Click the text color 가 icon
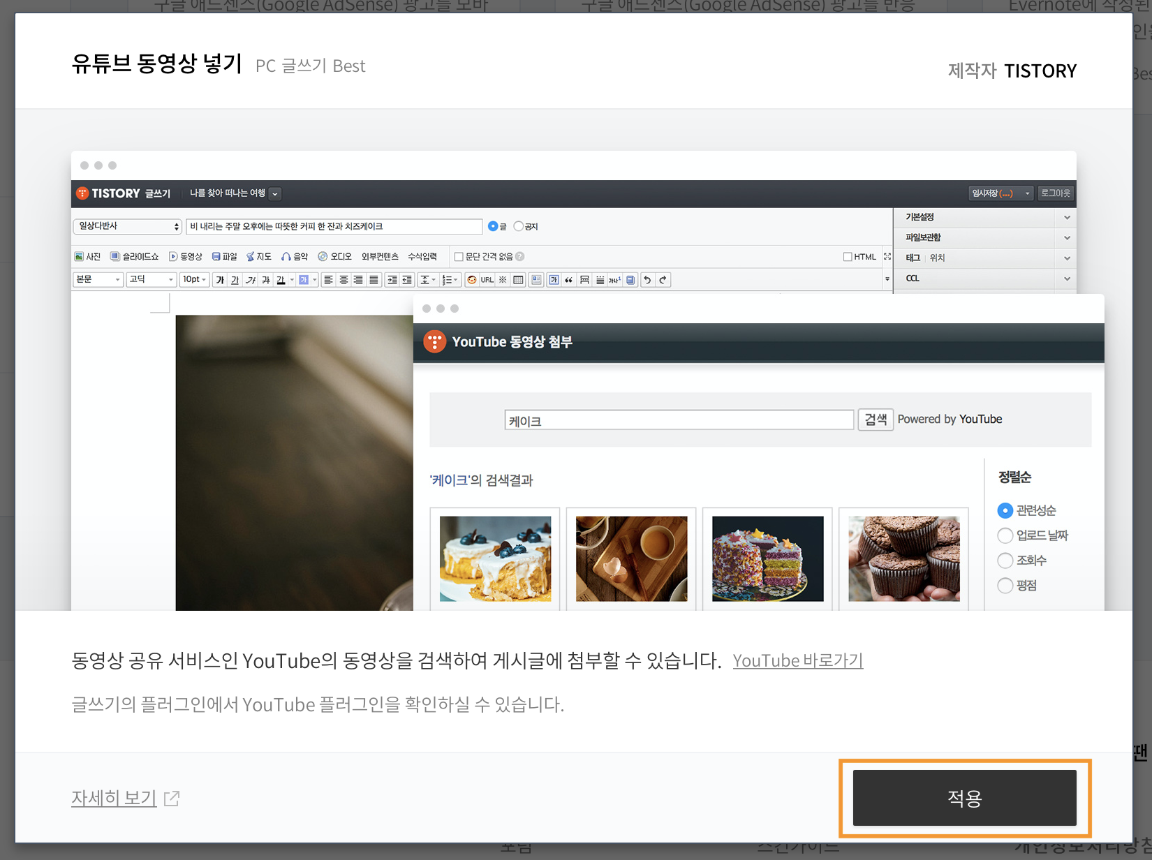The height and width of the screenshot is (860, 1152). point(281,280)
